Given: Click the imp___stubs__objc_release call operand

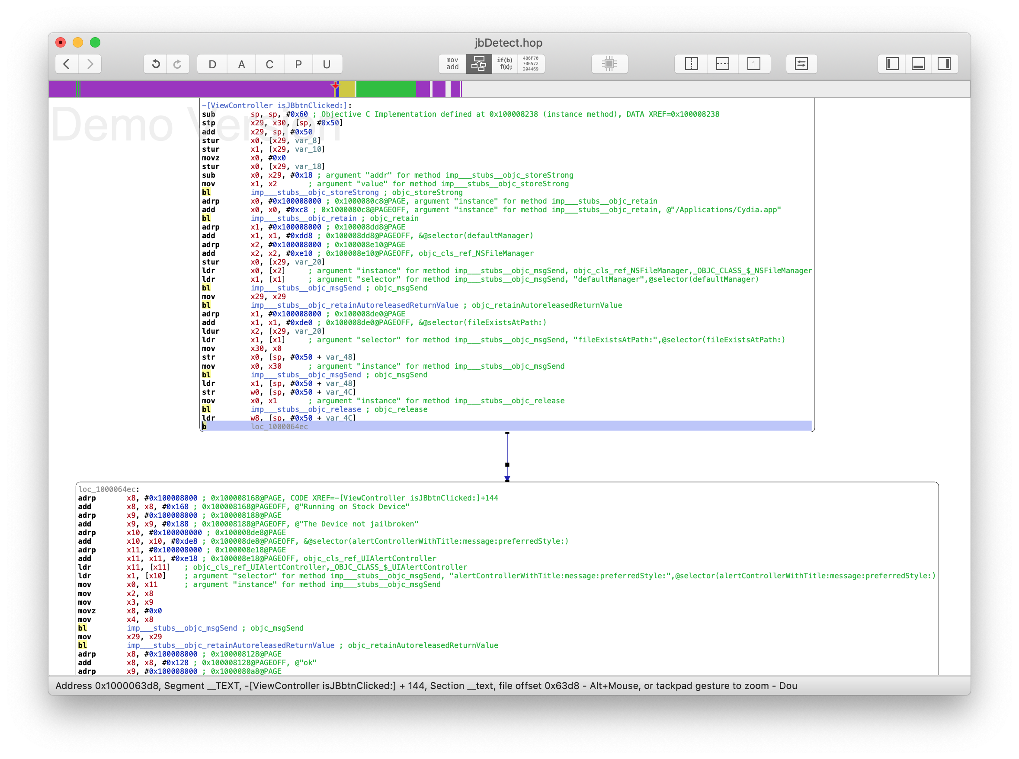Looking at the screenshot, I should tap(306, 409).
